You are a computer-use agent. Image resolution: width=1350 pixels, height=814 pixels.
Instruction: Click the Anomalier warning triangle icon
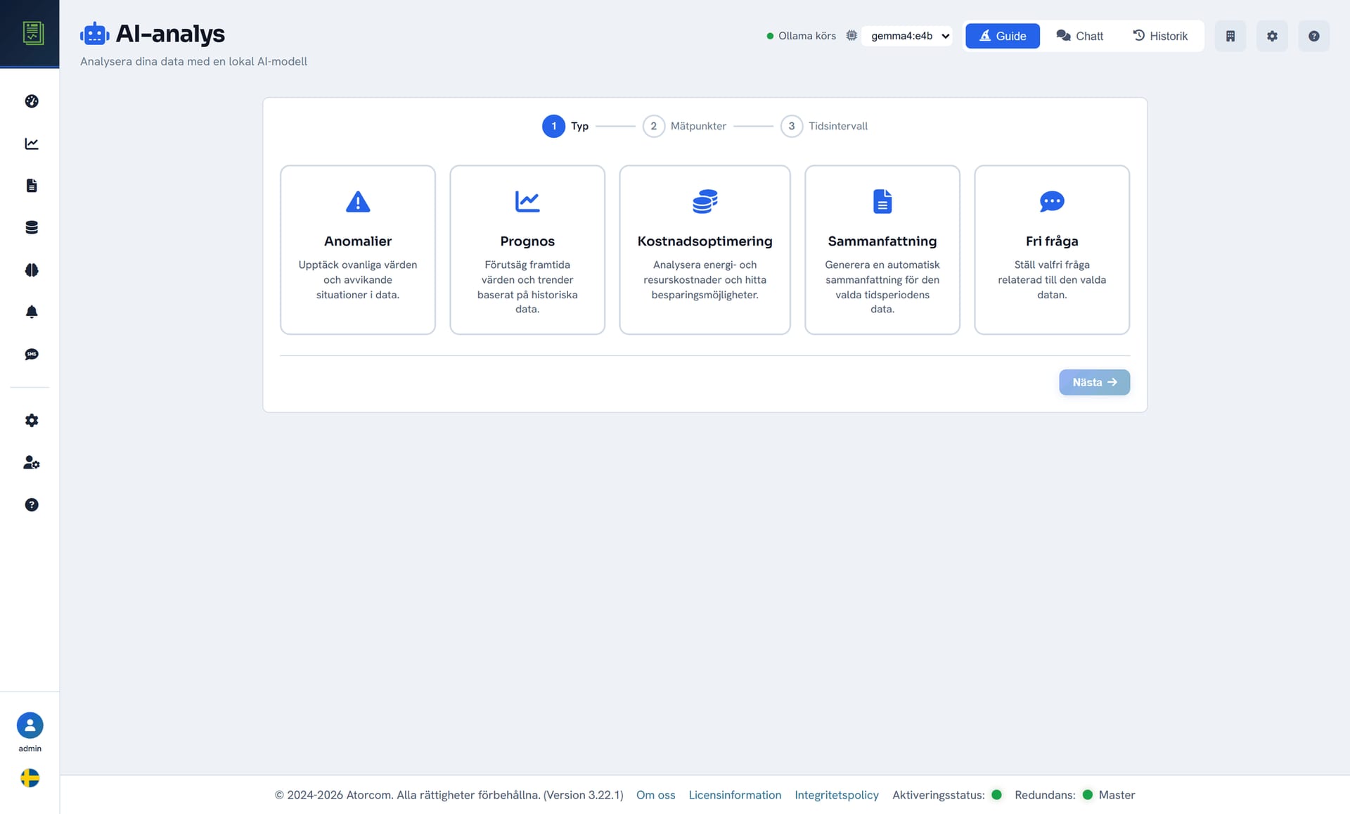[x=358, y=202]
